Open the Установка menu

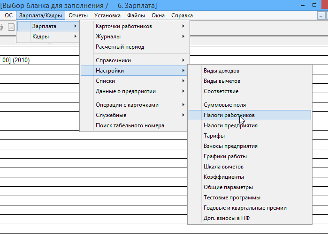107,15
